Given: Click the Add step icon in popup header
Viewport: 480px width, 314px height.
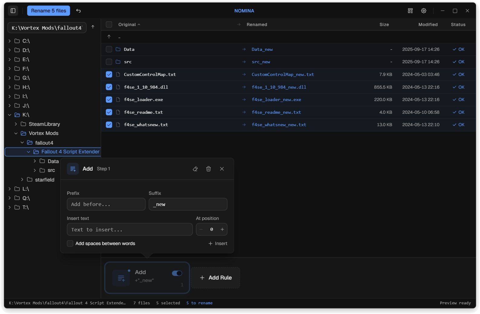Looking at the screenshot, I should 73,169.
